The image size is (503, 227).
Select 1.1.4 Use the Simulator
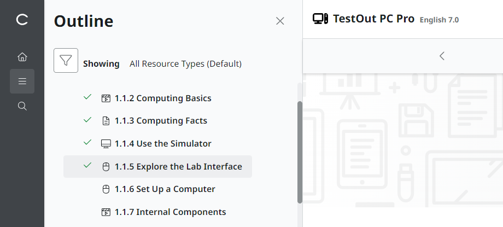pos(163,144)
